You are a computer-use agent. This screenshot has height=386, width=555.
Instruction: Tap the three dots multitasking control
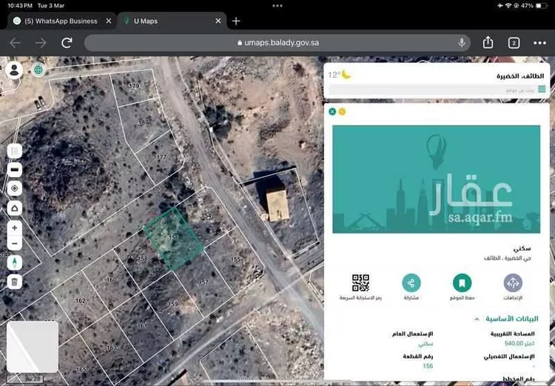[x=277, y=6]
